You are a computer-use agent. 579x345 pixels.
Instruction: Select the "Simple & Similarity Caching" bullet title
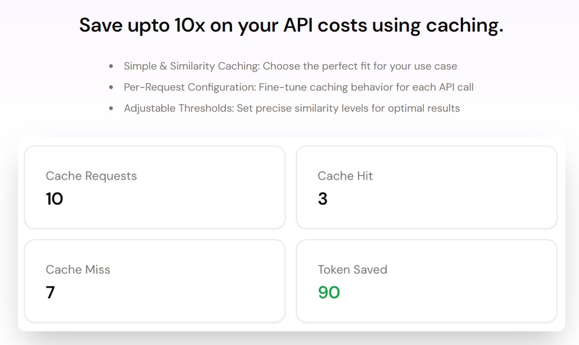[191, 66]
